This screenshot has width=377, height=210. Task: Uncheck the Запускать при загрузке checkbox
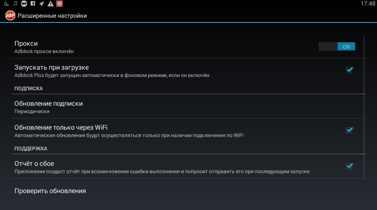click(349, 70)
